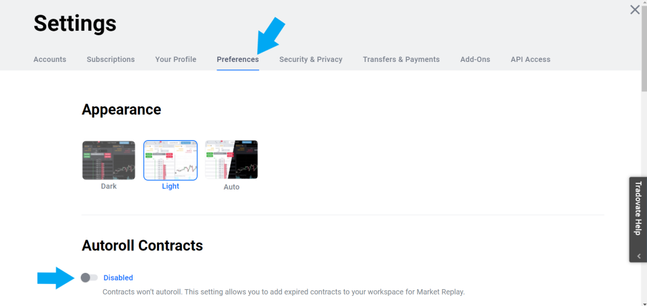View the API Access tab
Screen dimensions: 647x306
(x=531, y=59)
